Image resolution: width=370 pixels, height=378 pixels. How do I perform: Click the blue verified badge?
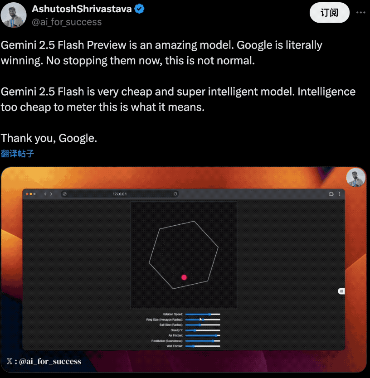[x=139, y=9]
